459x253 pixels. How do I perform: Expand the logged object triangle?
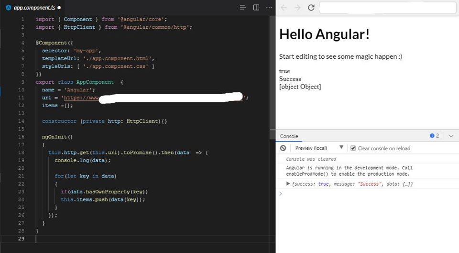point(288,184)
